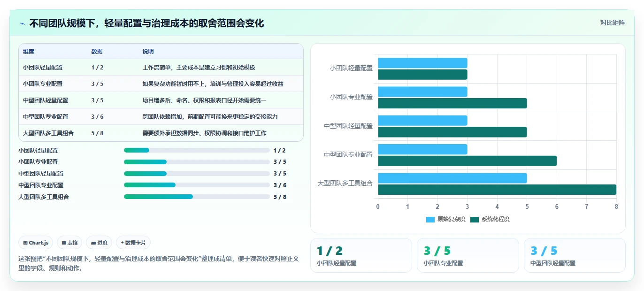644x291 pixels.
Task: Click the 说明 column header
Action: [148, 52]
